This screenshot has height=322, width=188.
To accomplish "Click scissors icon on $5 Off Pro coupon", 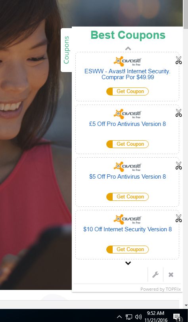I will 178,166.
